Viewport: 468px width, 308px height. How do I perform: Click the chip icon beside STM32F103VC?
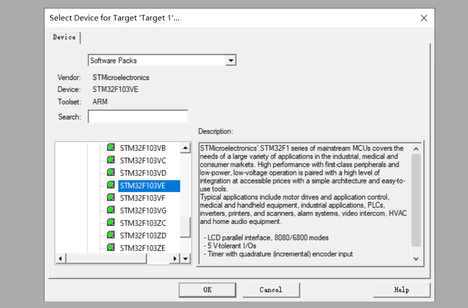110,160
